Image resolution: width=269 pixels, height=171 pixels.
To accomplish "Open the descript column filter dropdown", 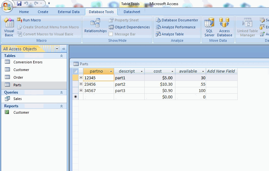I will 142,71.
